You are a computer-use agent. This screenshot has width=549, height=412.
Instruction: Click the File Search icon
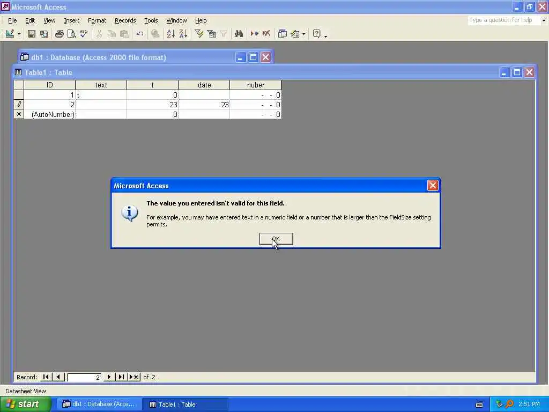[44, 34]
